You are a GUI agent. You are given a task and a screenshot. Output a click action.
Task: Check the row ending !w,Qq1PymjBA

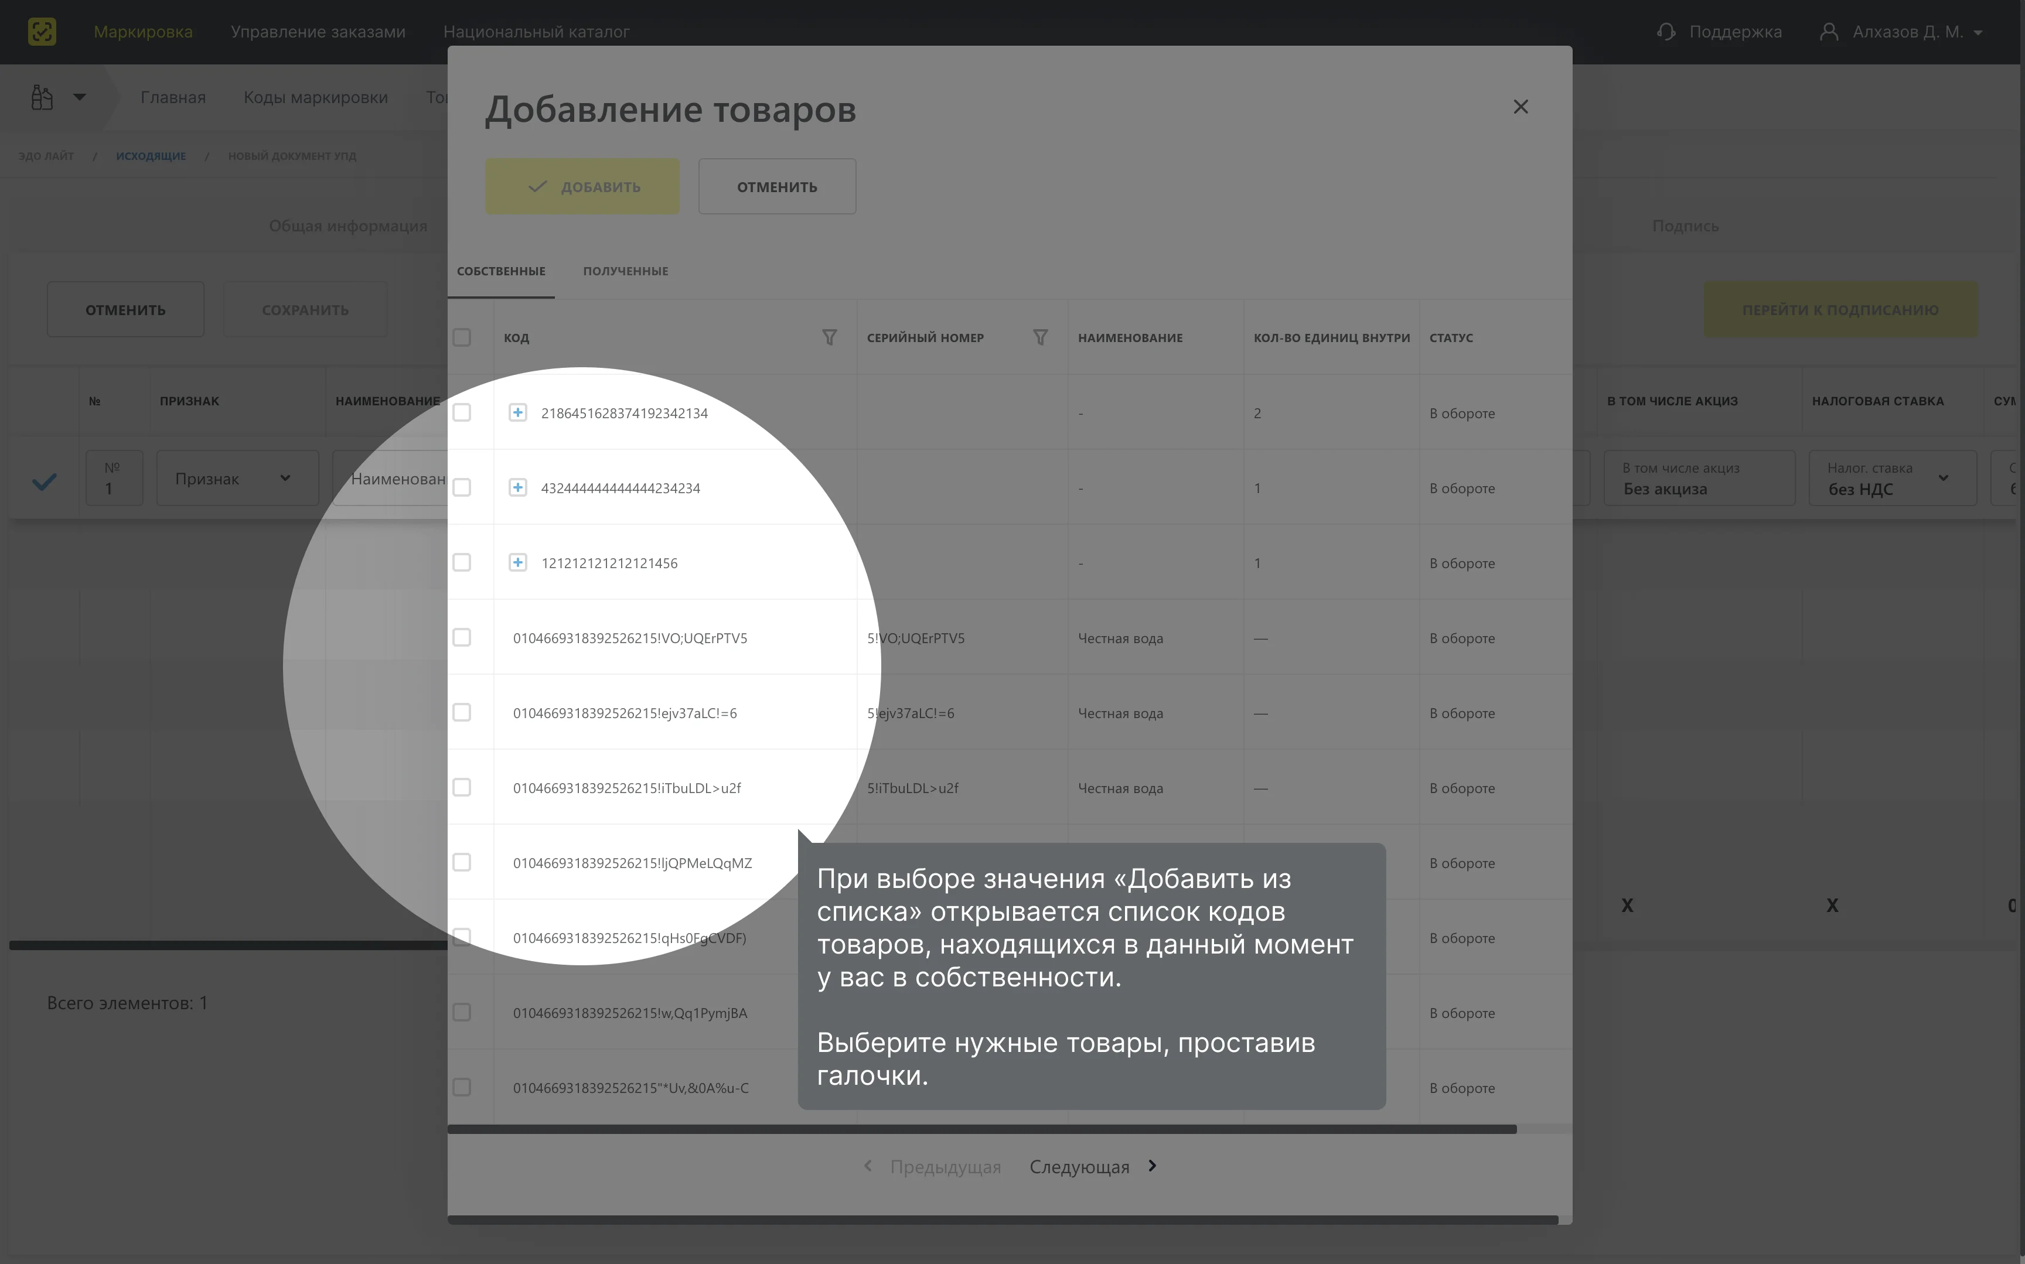pyautogui.click(x=462, y=1012)
